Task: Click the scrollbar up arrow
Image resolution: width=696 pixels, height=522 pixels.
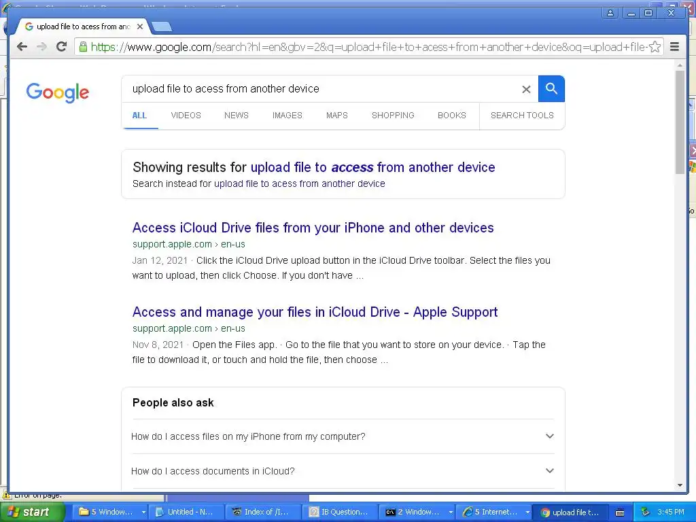Action: click(x=680, y=65)
